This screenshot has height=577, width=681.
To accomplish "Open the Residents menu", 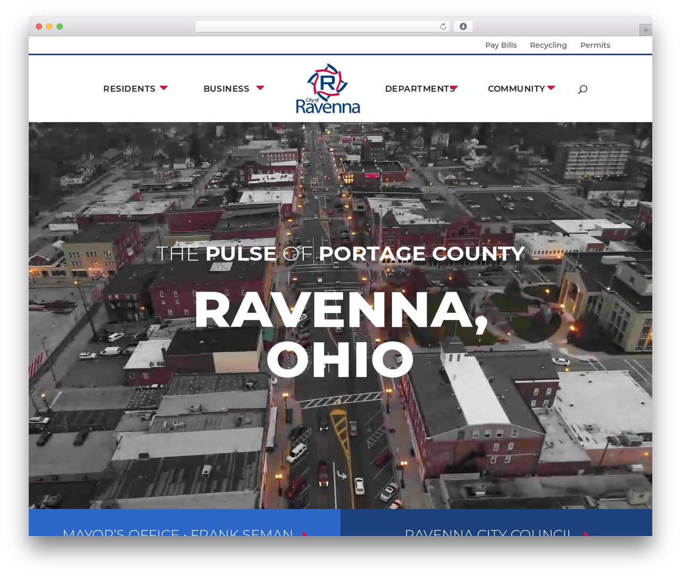I will point(129,89).
